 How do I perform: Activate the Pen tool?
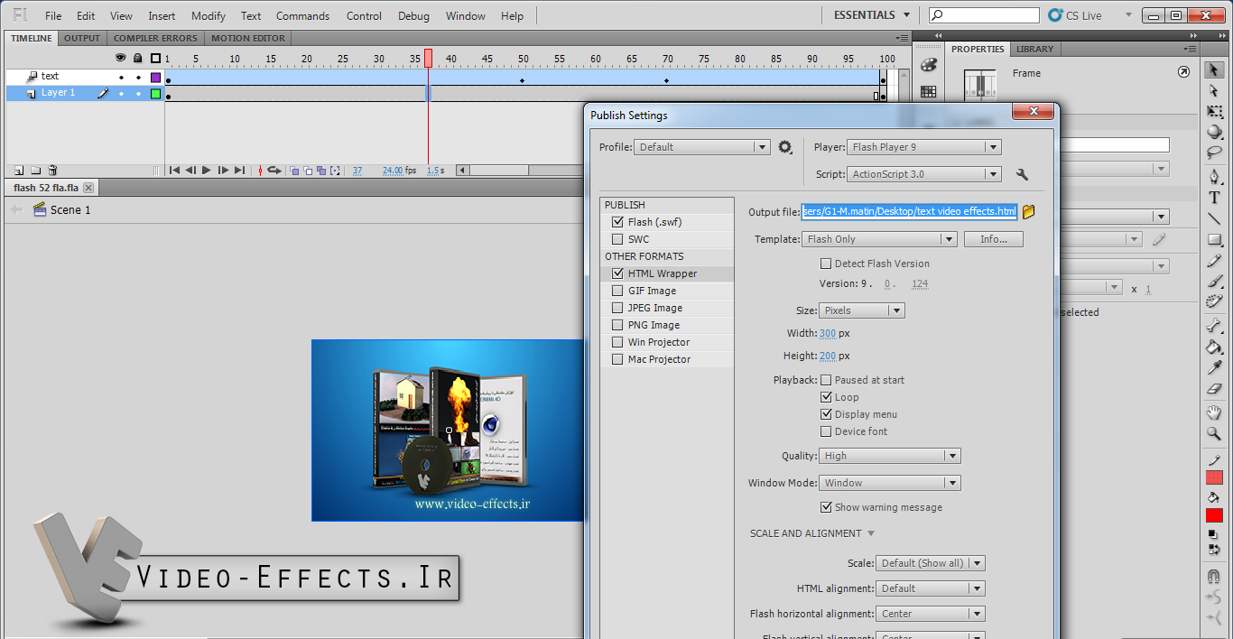point(1214,177)
